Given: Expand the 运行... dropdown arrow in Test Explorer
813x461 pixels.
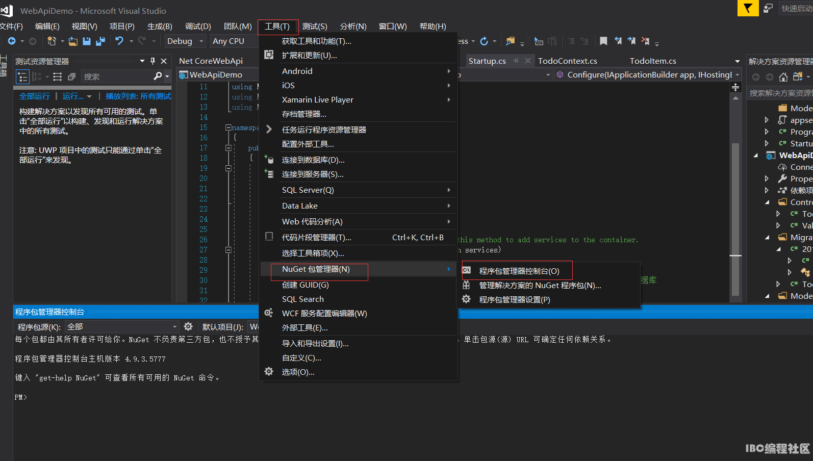Looking at the screenshot, I should pyautogui.click(x=89, y=96).
